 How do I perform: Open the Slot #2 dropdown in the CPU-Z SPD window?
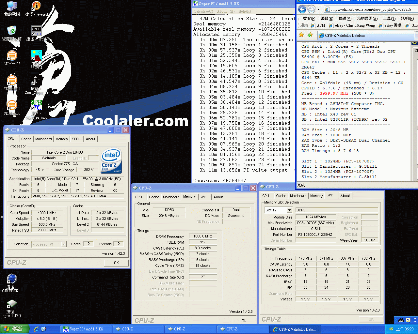coord(289,210)
